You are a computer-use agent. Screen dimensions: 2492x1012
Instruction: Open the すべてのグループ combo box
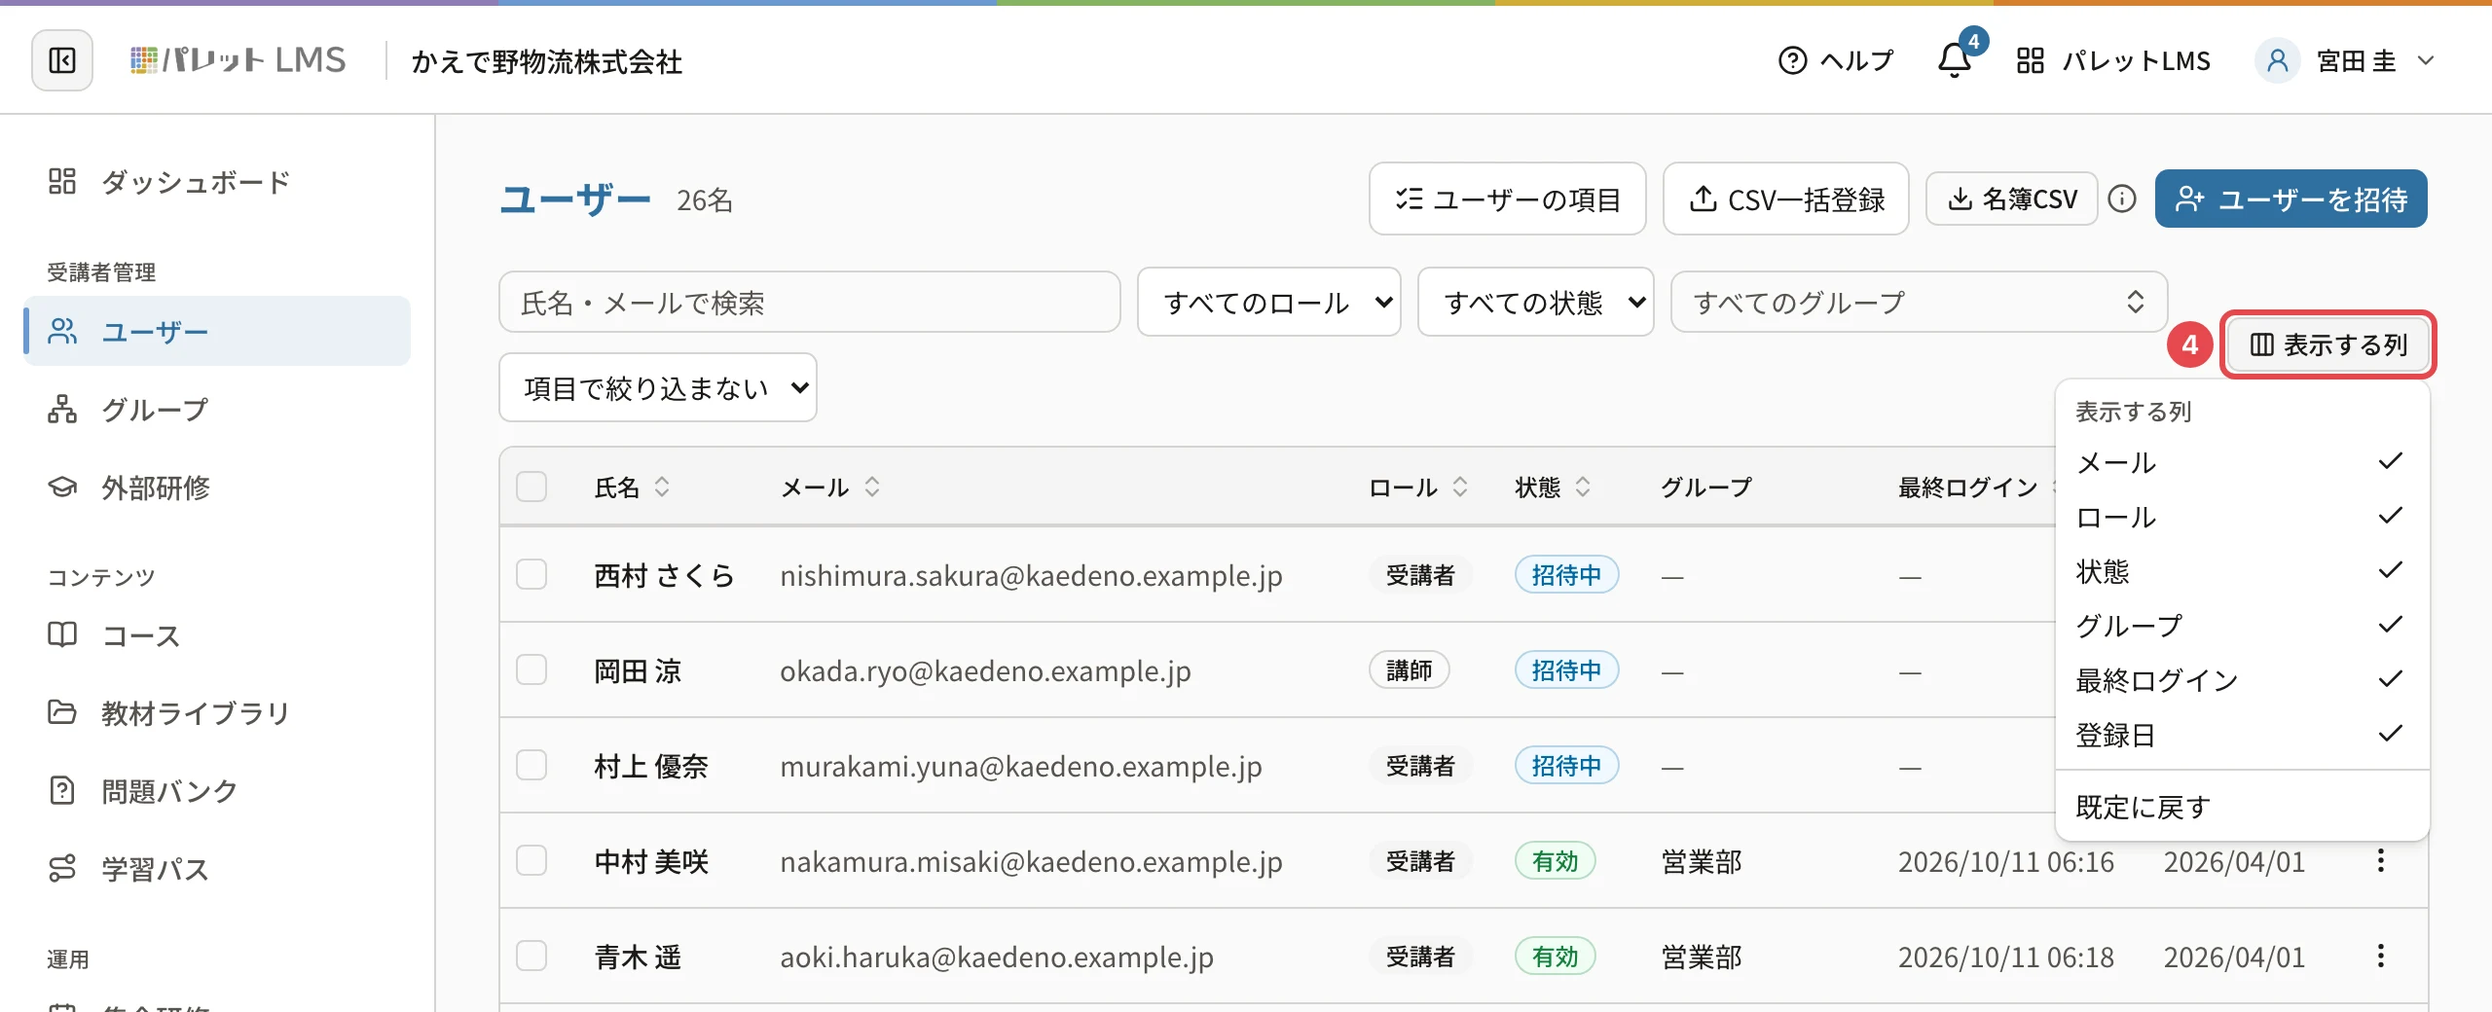pyautogui.click(x=1919, y=303)
